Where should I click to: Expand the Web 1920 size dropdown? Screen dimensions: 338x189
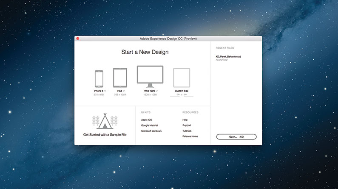point(157,91)
